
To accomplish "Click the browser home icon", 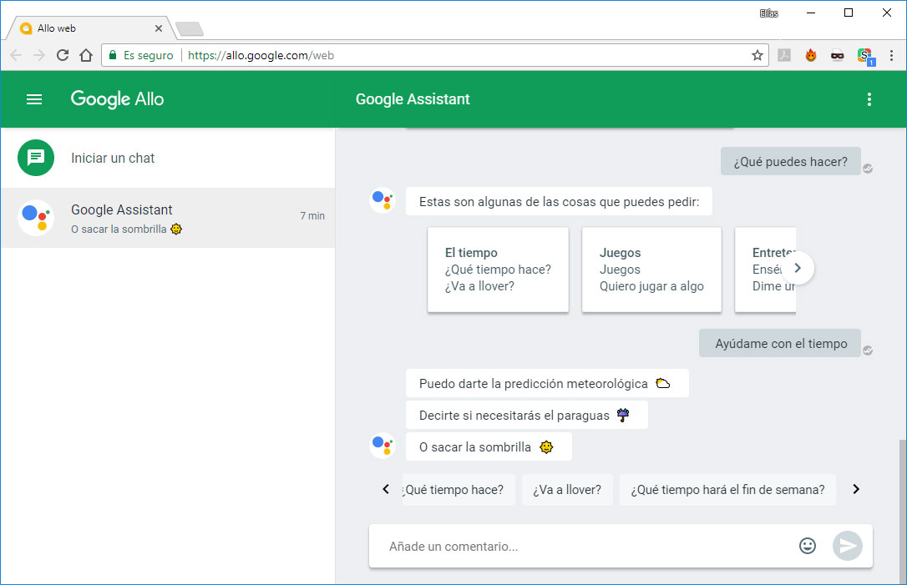I will (87, 55).
